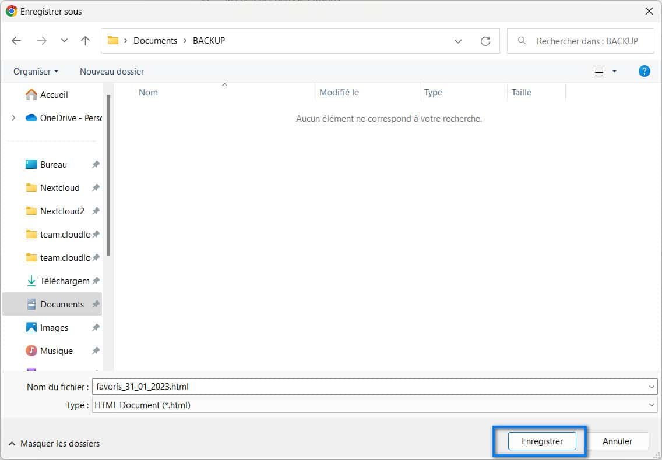The width and height of the screenshot is (662, 460).
Task: Close the Enregistrer sous dialog
Action: point(649,12)
